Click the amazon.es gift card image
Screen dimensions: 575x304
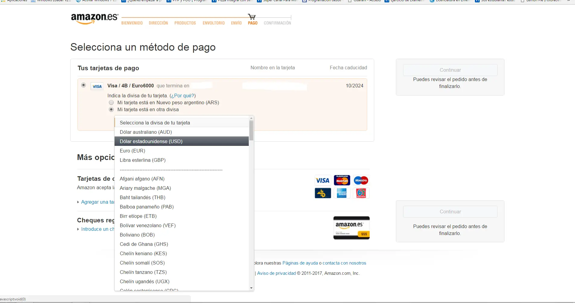pos(352,228)
